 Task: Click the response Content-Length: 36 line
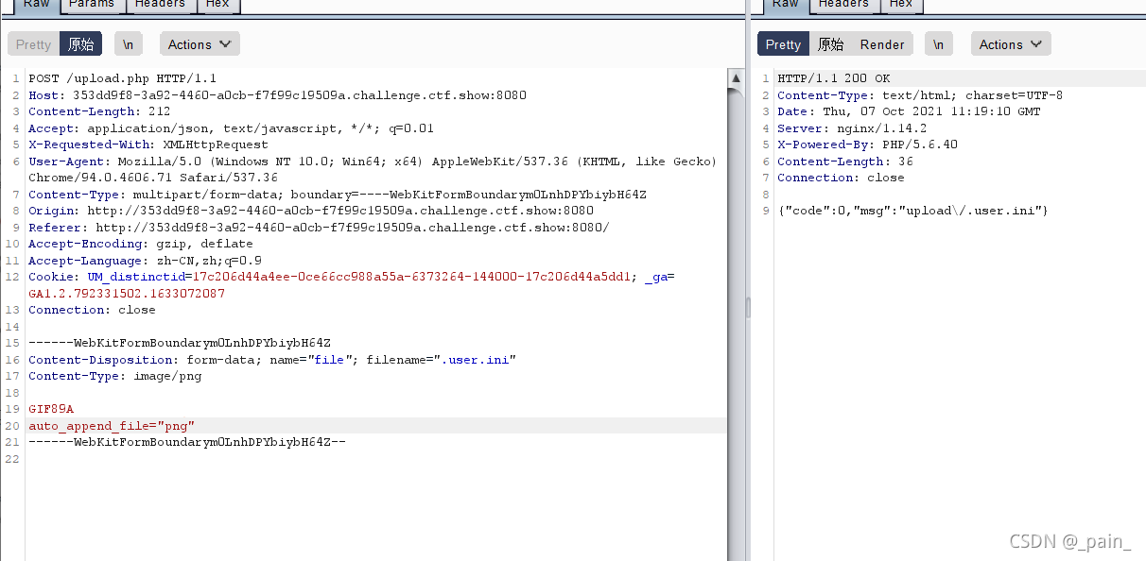[x=844, y=161]
